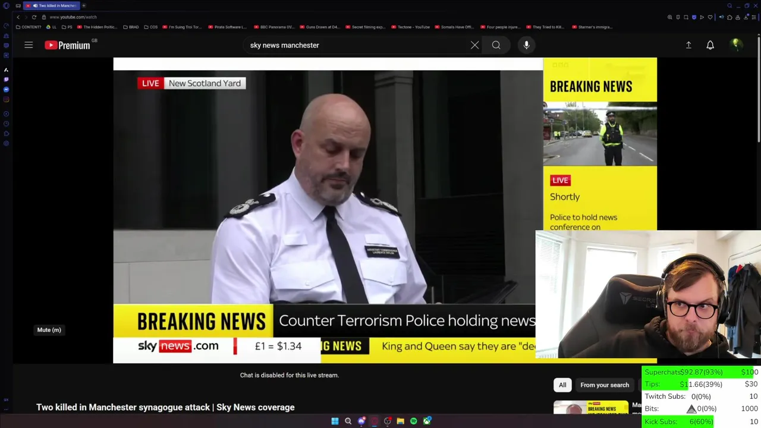Click the video title Two killed in Manchester
761x428 pixels.
click(x=165, y=407)
